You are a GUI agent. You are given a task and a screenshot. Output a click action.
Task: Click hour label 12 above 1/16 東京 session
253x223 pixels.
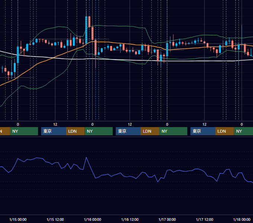click(130, 125)
